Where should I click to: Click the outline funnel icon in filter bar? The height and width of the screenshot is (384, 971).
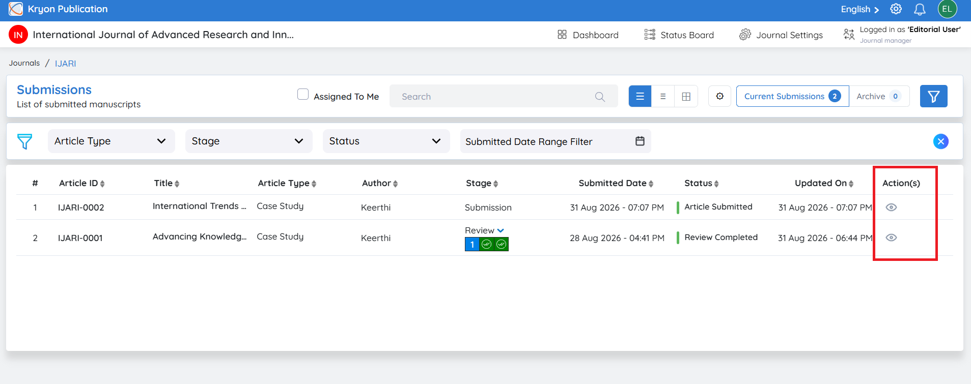tap(24, 141)
